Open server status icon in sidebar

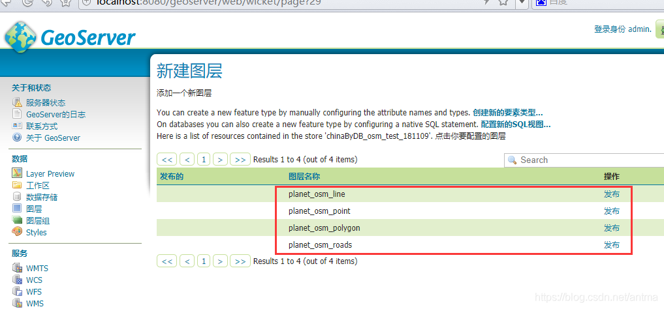(17, 102)
